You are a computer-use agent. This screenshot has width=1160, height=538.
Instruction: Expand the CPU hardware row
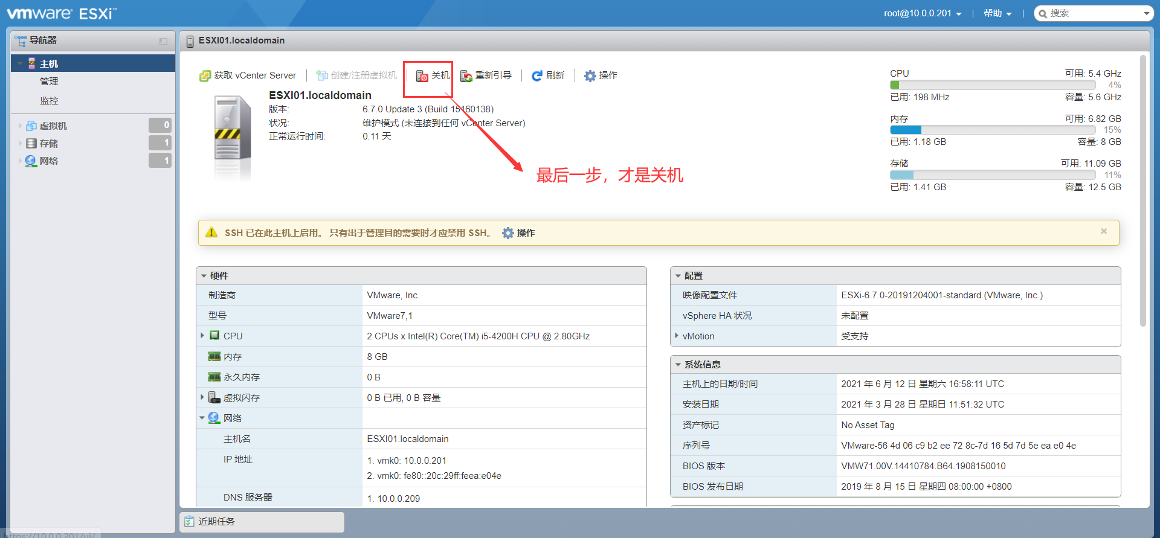point(202,335)
